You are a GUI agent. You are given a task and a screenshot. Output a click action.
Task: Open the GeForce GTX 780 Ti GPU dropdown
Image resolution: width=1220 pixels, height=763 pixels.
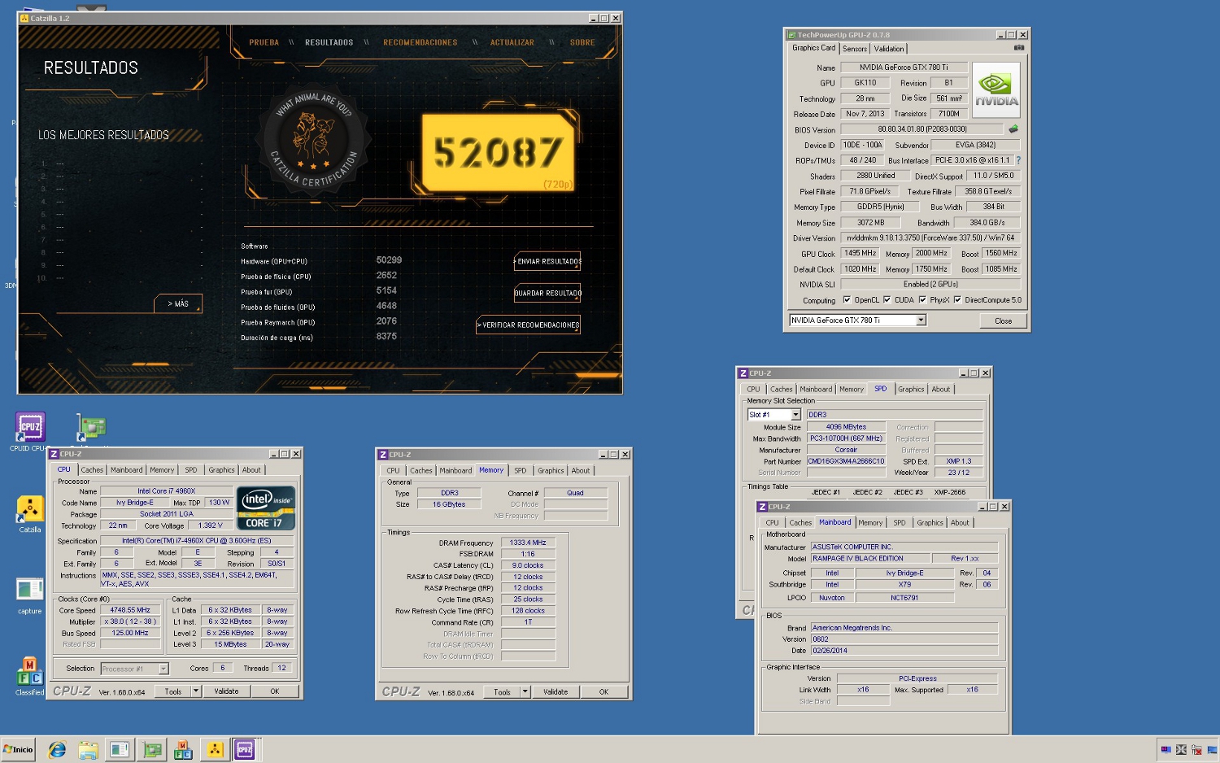(921, 320)
